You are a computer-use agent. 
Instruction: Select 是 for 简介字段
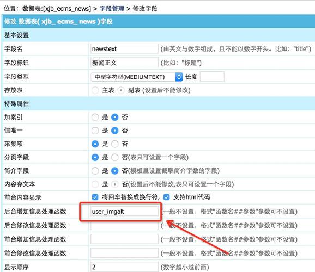coord(95,171)
